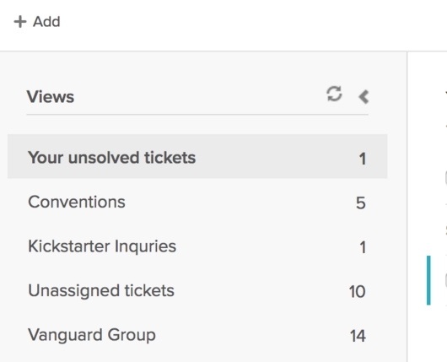Click the vertical divider right of Views panel
The width and height of the screenshot is (447, 362).
coord(407,207)
